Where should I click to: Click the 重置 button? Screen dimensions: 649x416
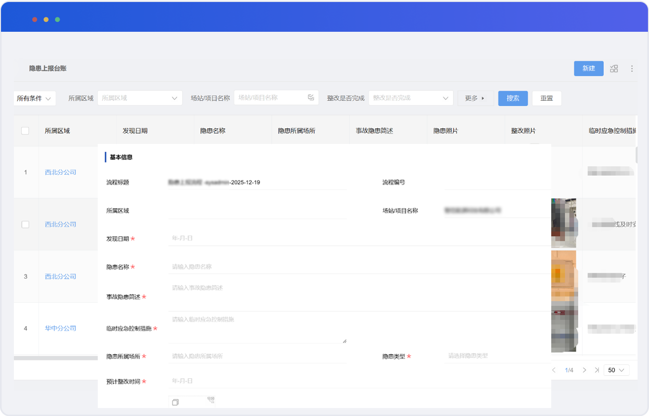pos(546,98)
